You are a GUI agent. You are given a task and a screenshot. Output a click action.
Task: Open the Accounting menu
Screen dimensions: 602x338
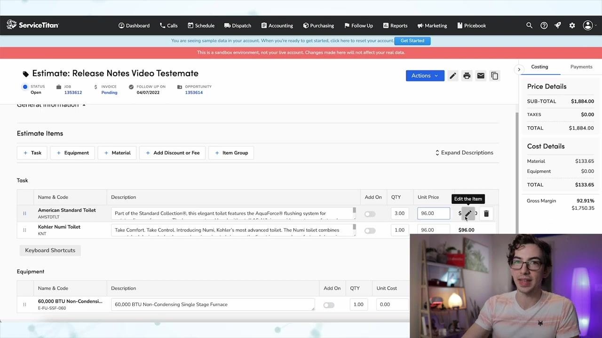coord(277,25)
